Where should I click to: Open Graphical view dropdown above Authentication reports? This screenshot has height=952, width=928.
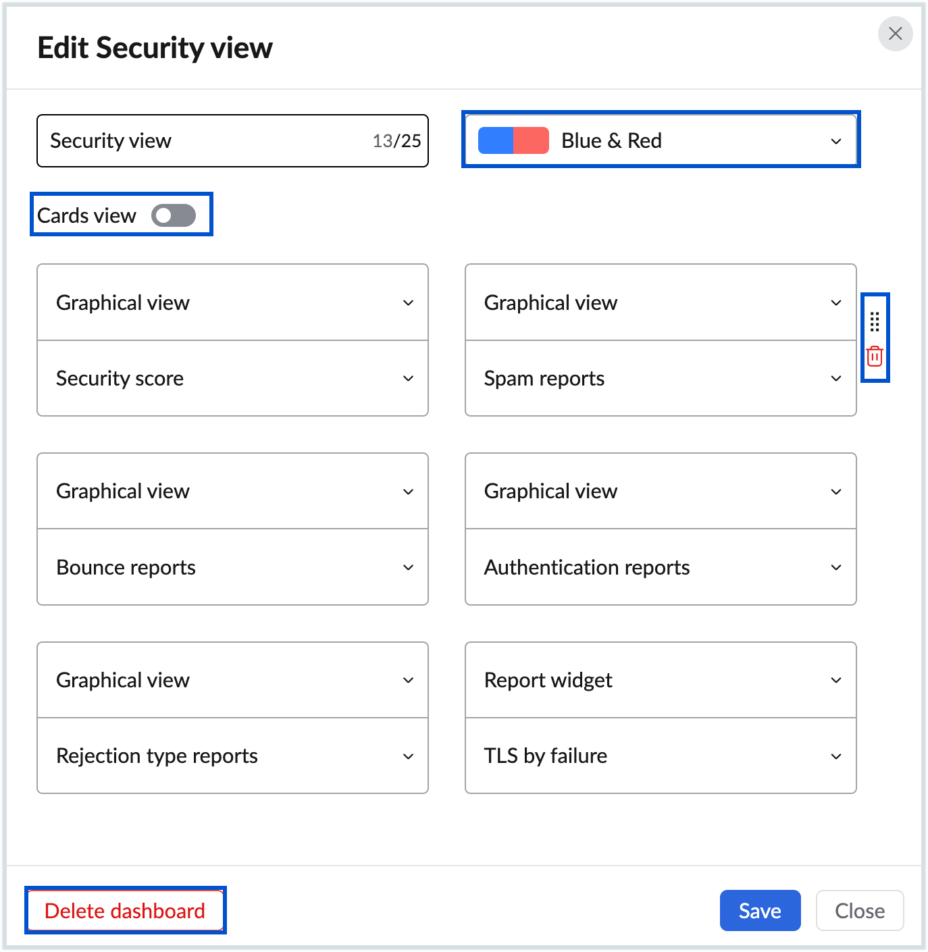661,491
